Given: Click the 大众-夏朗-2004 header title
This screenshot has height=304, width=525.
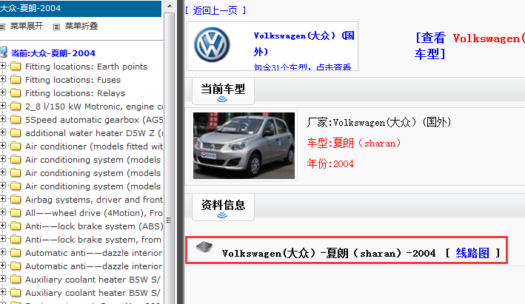Looking at the screenshot, I should [30, 8].
